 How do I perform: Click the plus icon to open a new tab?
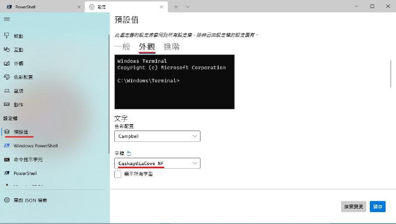click(176, 6)
